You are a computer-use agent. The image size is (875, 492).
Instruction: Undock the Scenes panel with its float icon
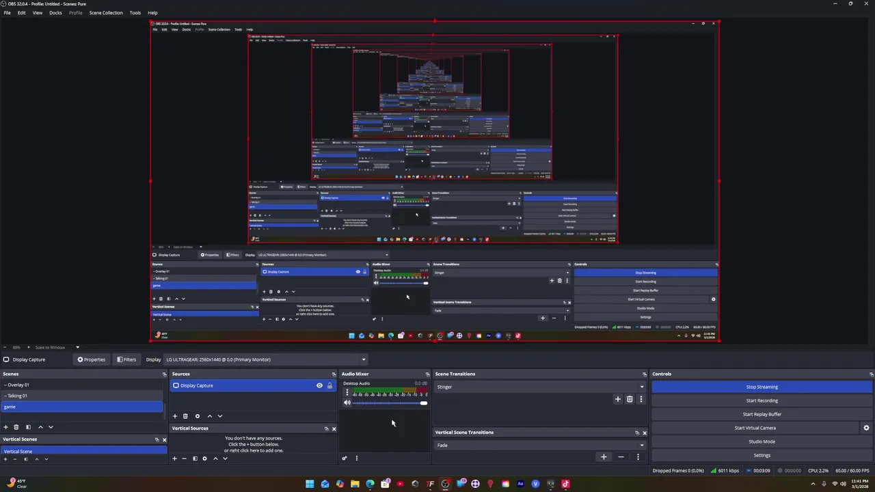point(164,374)
